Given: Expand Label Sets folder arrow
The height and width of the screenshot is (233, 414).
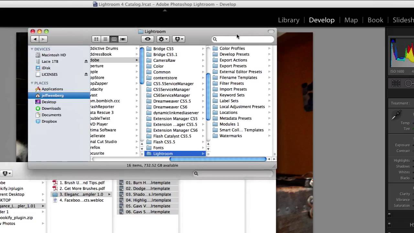Looking at the screenshot, I should (x=269, y=101).
